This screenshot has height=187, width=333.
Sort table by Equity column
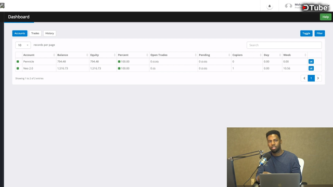[103, 55]
